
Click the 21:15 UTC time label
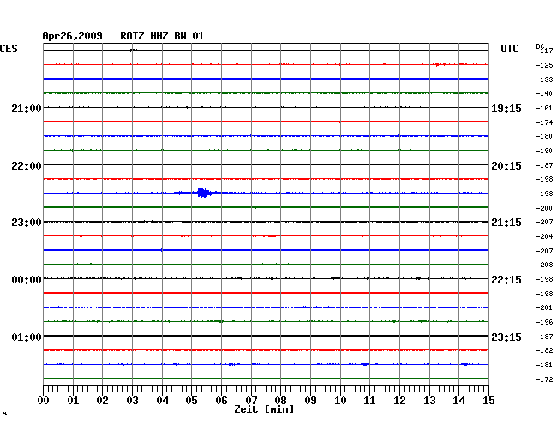506,223
